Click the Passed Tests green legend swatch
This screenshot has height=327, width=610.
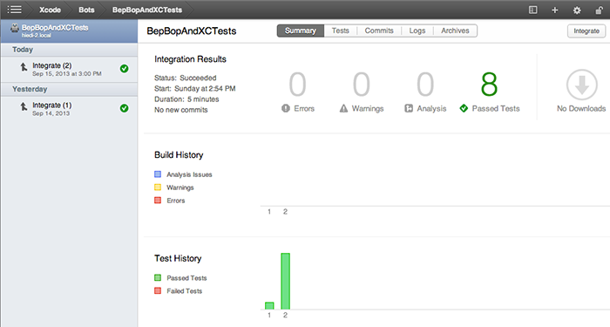tap(158, 277)
